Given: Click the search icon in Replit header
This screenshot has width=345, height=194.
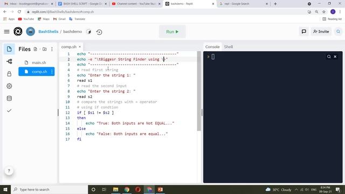Looking at the screenshot, I should pos(339,31).
